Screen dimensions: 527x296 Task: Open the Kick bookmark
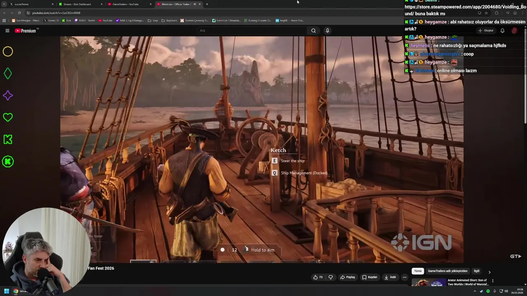(x=66, y=20)
